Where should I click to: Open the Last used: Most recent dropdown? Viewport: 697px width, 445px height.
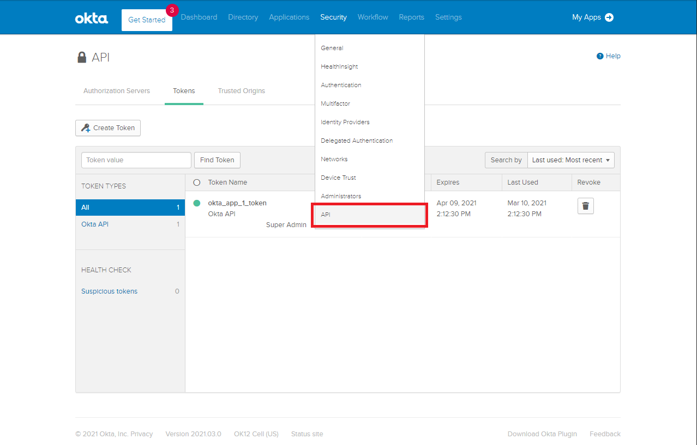point(571,160)
